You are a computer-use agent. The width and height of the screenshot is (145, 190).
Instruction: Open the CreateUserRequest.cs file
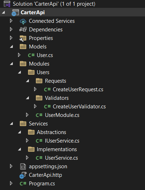pos(78,89)
